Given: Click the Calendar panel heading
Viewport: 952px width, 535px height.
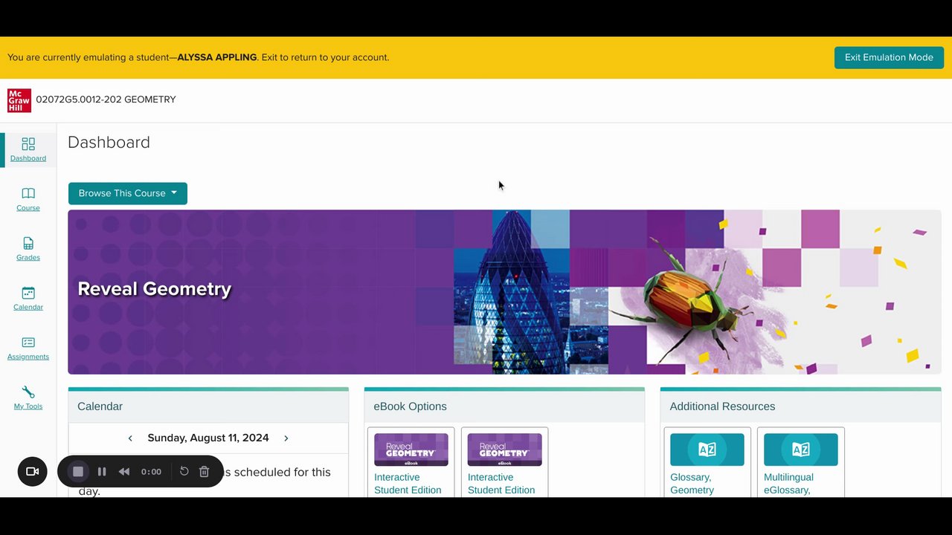Looking at the screenshot, I should [100, 406].
